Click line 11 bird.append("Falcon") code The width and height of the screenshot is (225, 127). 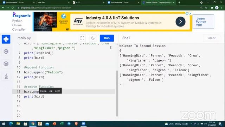click(43, 72)
